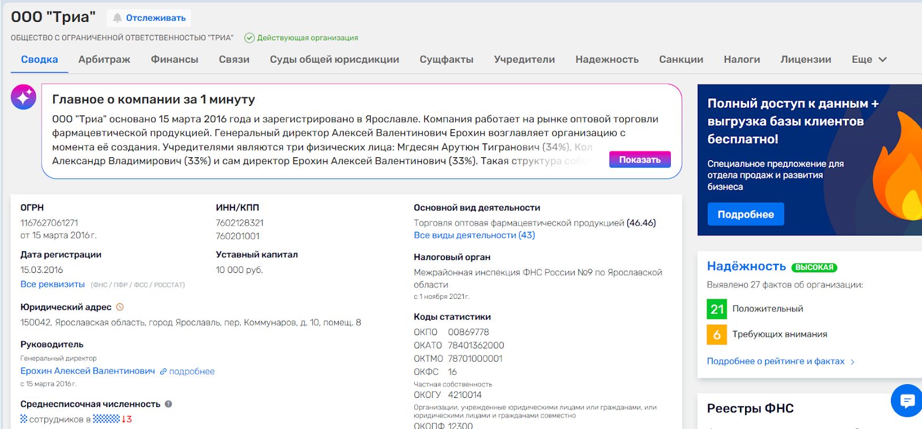The image size is (922, 429).
Task: Click the Действующая организация status text
Action: pos(308,38)
